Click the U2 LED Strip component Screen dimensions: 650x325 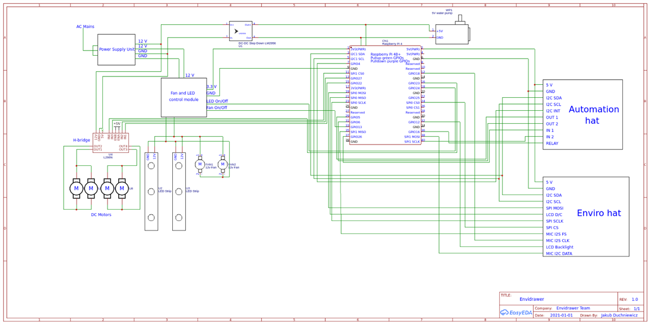click(151, 191)
